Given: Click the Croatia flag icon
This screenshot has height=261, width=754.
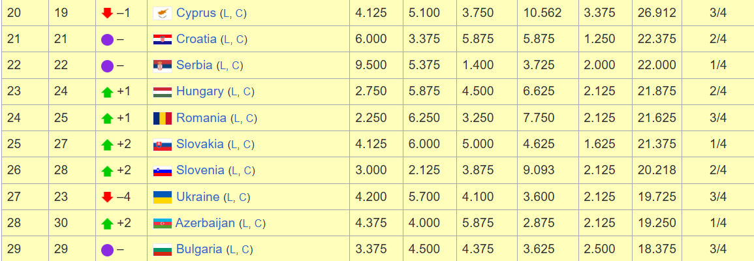Looking at the screenshot, I should [x=162, y=39].
